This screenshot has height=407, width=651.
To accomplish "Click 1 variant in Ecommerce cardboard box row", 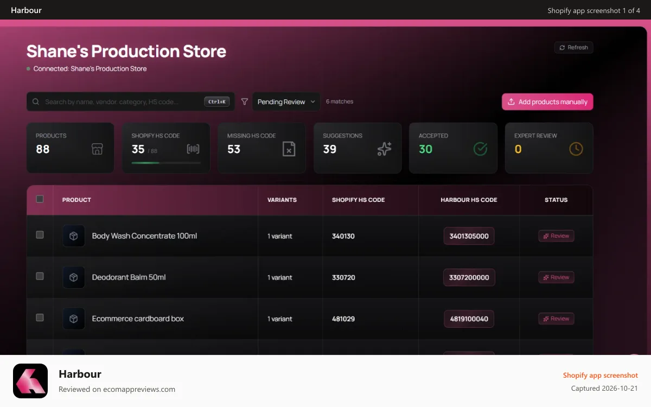I will (x=280, y=319).
